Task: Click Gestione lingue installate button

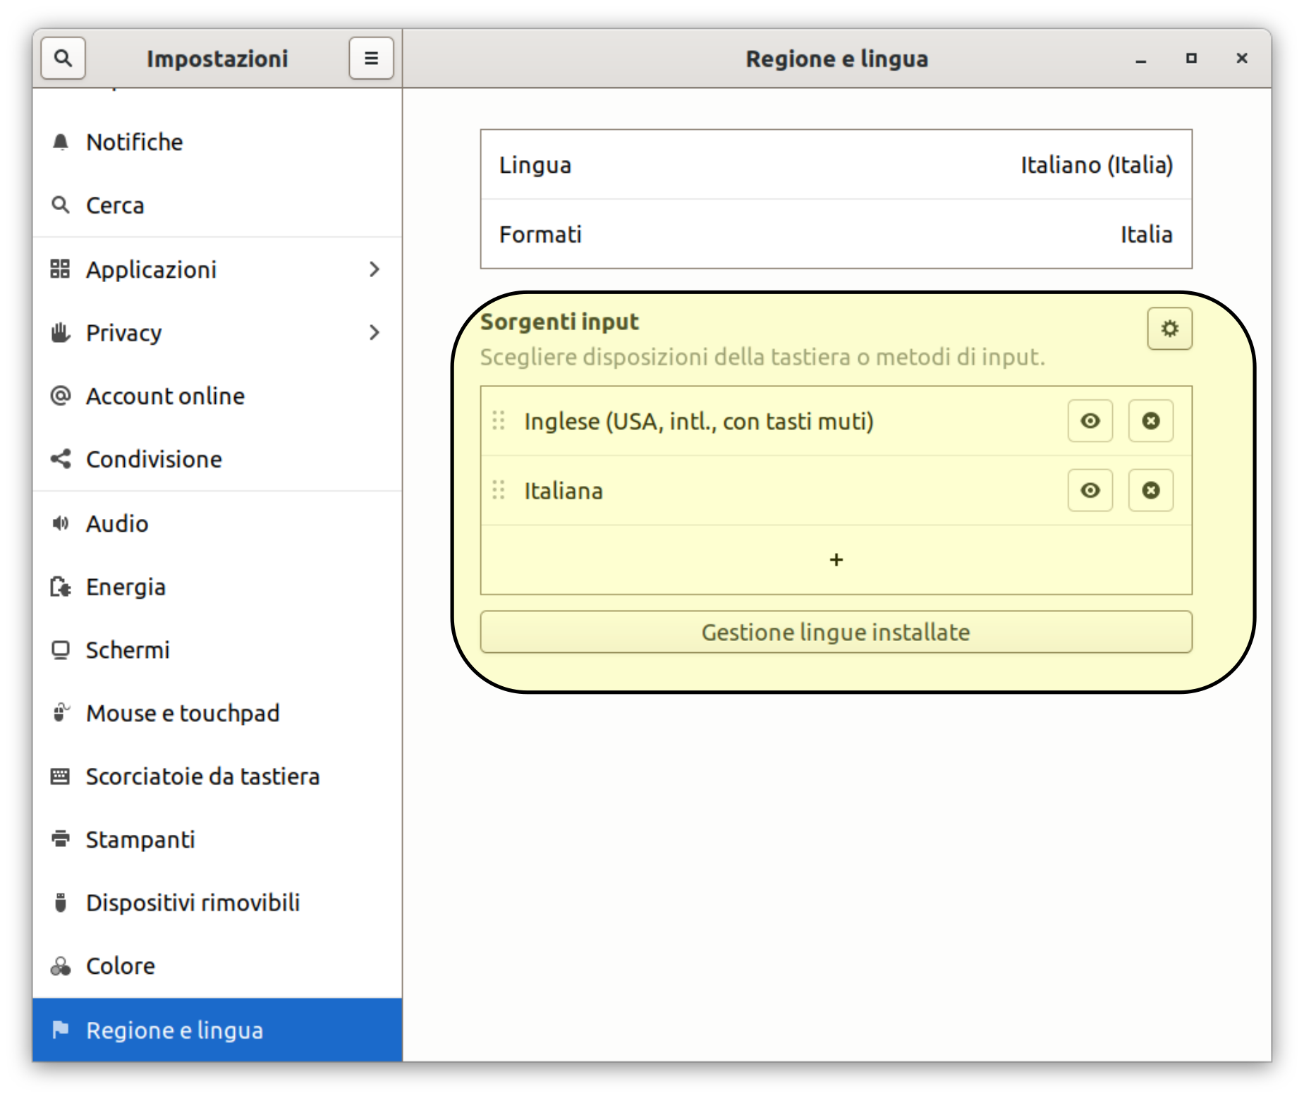Action: [836, 632]
